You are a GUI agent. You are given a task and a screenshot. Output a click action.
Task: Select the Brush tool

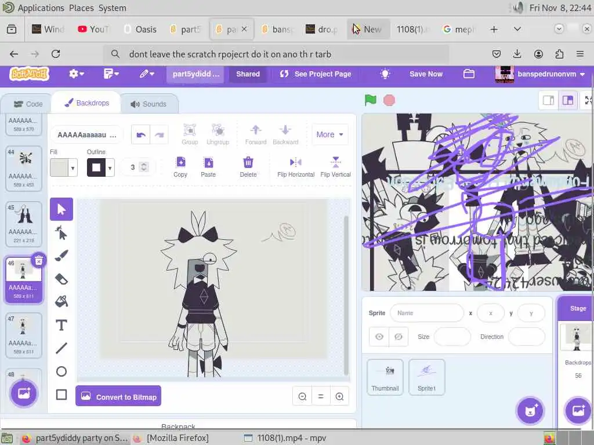tap(61, 256)
